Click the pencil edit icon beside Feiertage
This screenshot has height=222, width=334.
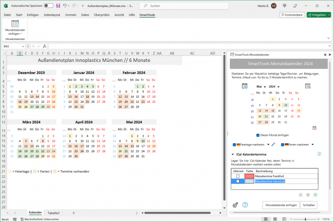point(273,144)
